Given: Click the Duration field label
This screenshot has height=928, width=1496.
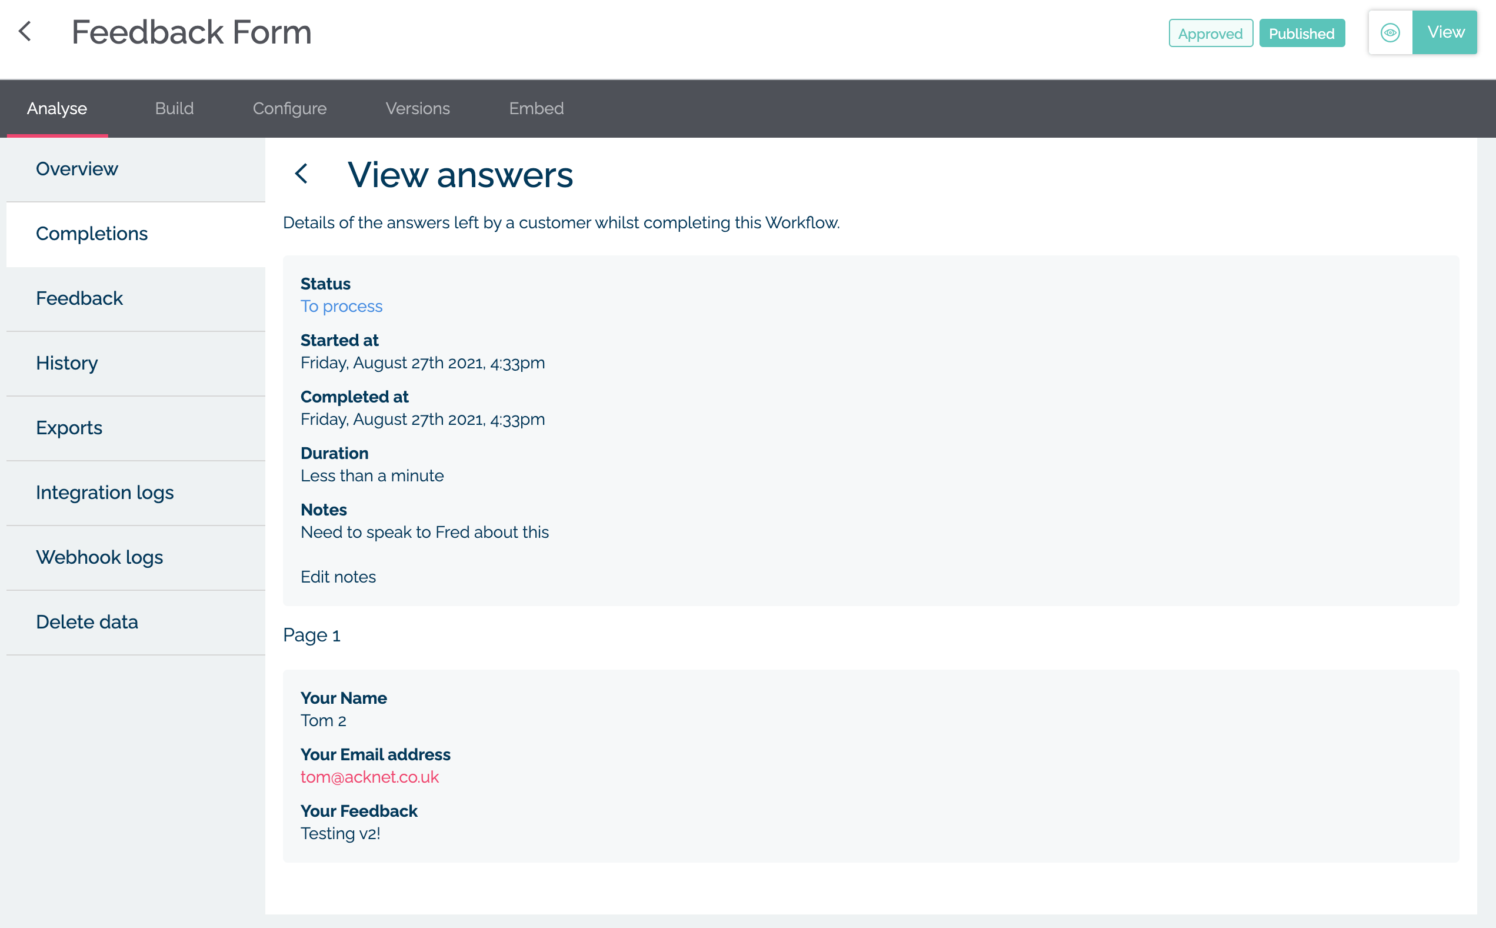Looking at the screenshot, I should [x=334, y=454].
